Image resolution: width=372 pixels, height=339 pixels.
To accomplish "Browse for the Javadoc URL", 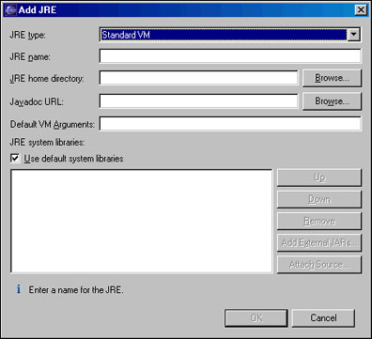I will tap(332, 101).
